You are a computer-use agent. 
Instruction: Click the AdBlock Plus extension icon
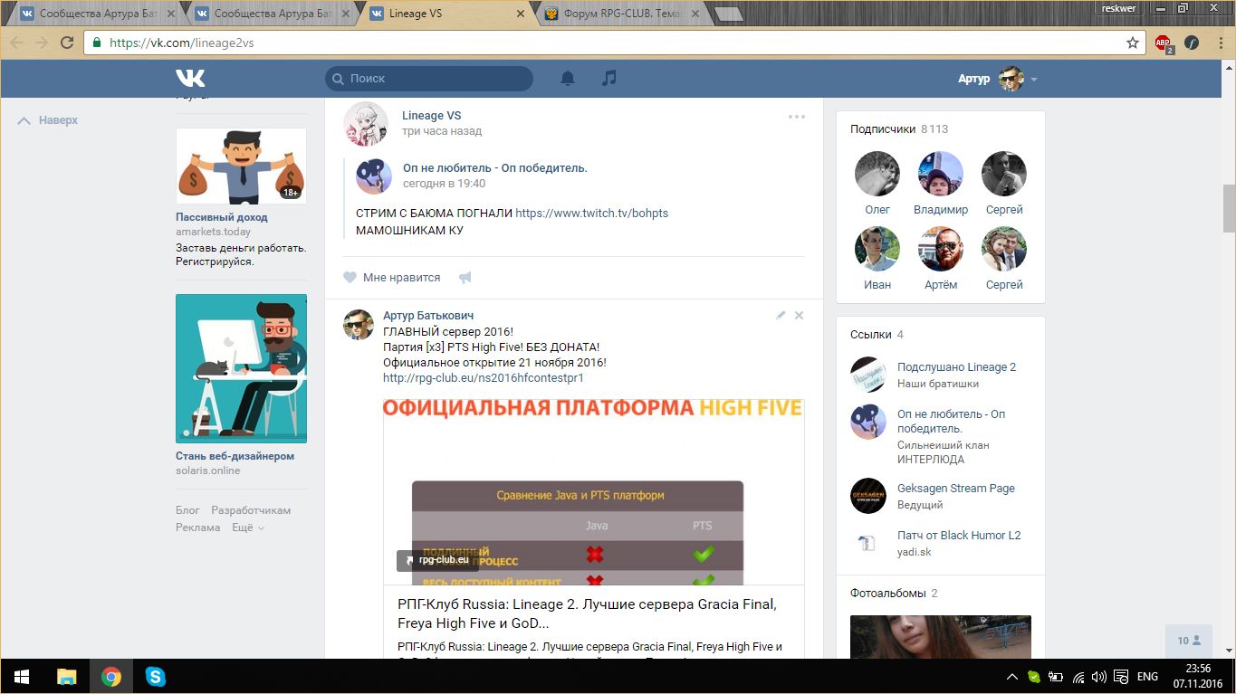click(x=1163, y=43)
